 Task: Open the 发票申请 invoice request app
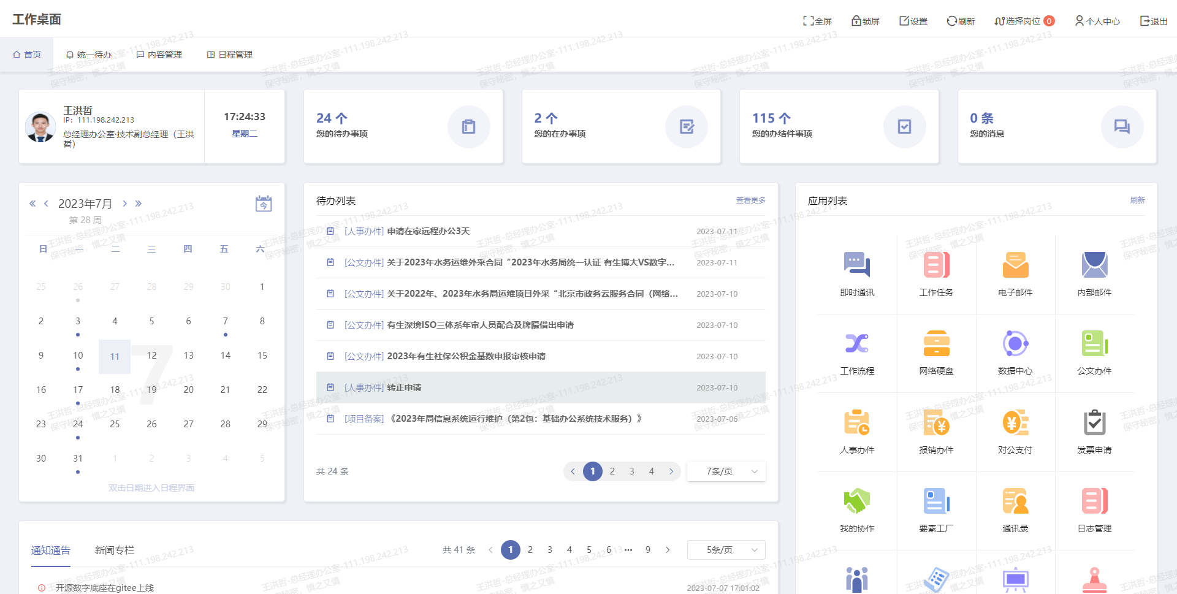tap(1094, 423)
